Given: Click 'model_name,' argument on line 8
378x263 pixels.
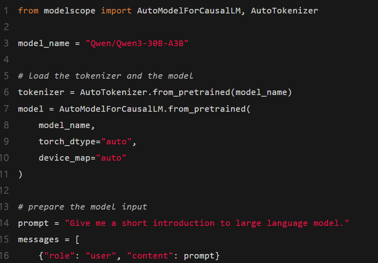Looking at the screenshot, I should [67, 125].
